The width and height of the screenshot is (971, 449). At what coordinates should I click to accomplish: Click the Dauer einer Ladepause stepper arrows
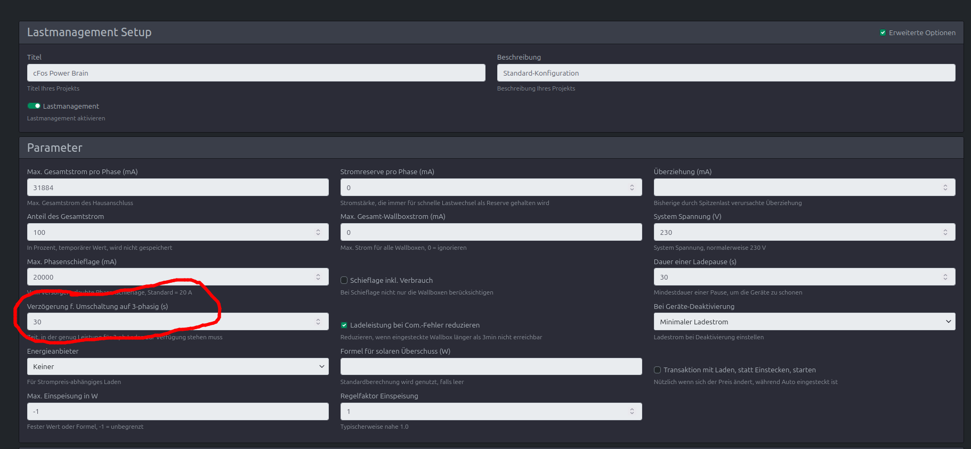click(x=945, y=277)
